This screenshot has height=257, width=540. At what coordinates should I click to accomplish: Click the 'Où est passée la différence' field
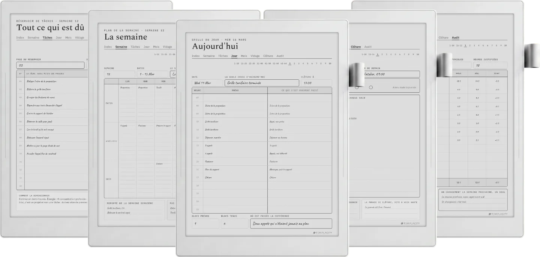coord(291,224)
